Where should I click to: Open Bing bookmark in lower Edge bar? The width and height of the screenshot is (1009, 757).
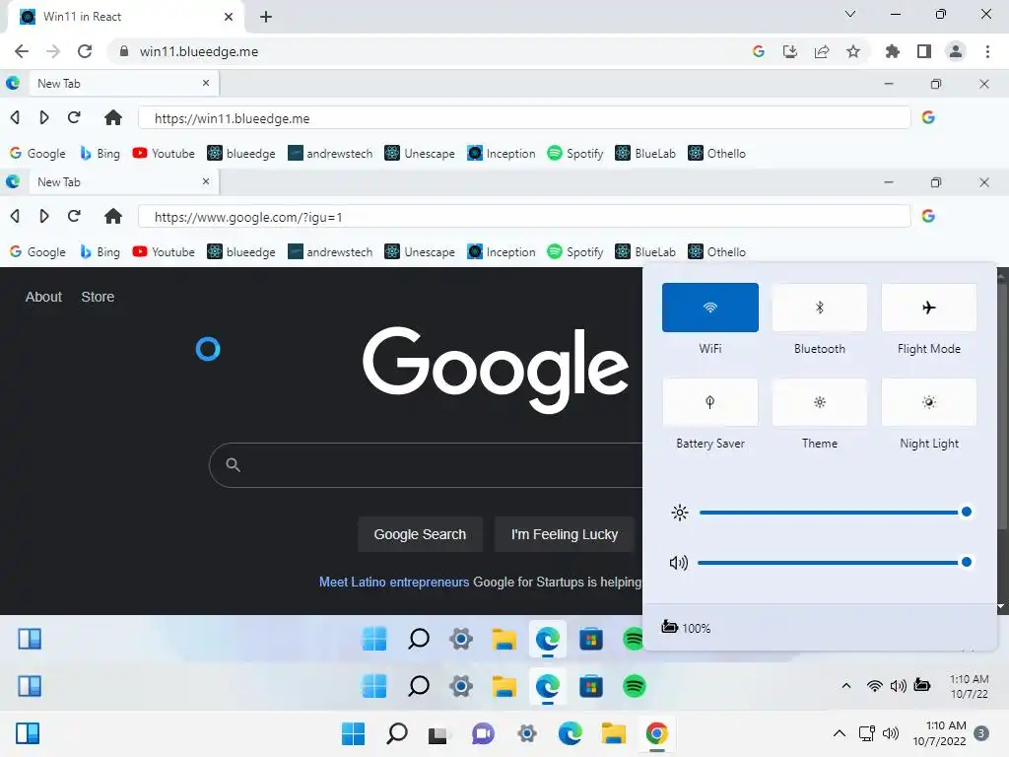[100, 251]
